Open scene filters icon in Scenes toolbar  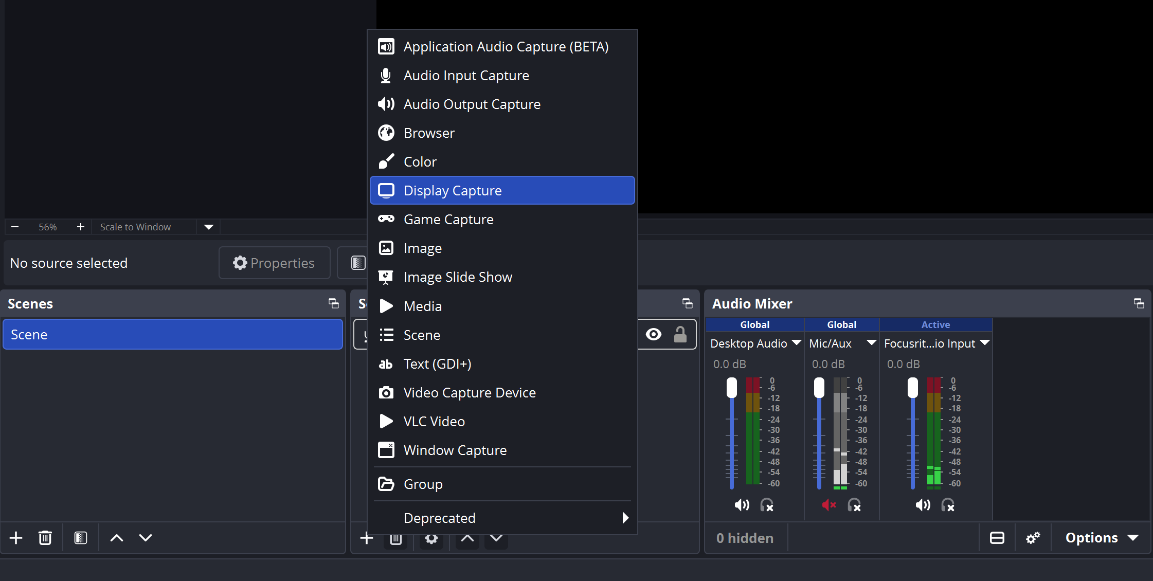[81, 538]
